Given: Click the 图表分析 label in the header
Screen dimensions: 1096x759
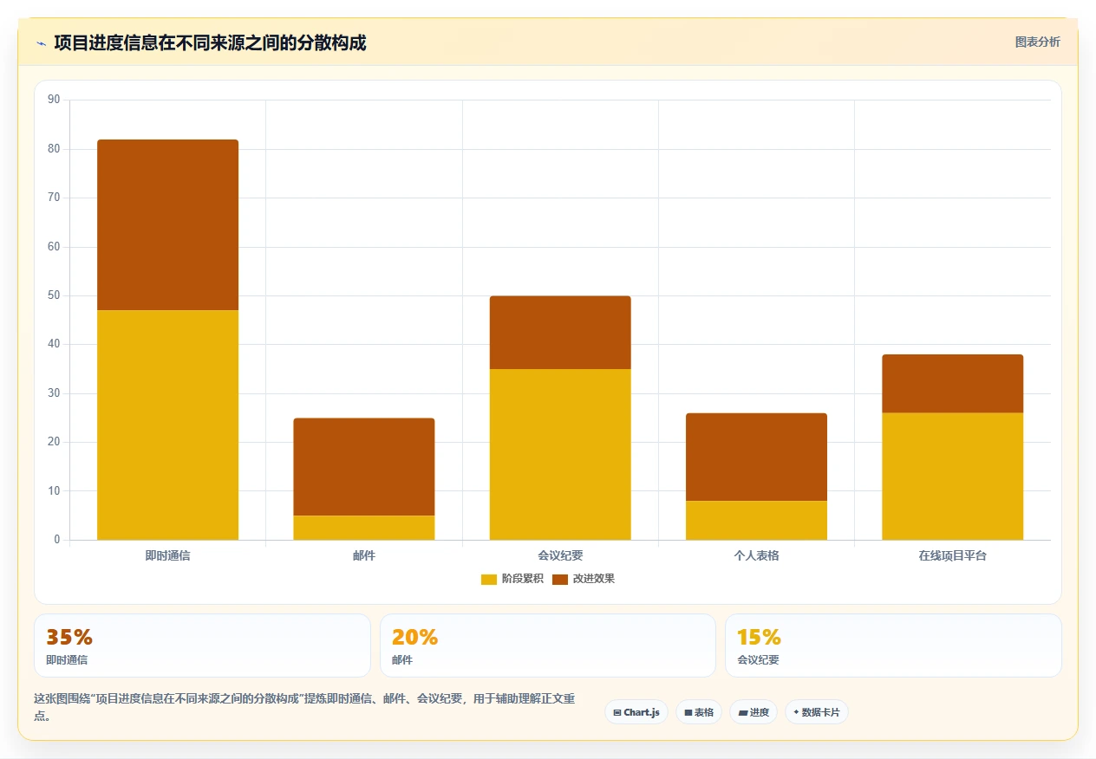Looking at the screenshot, I should (1037, 42).
